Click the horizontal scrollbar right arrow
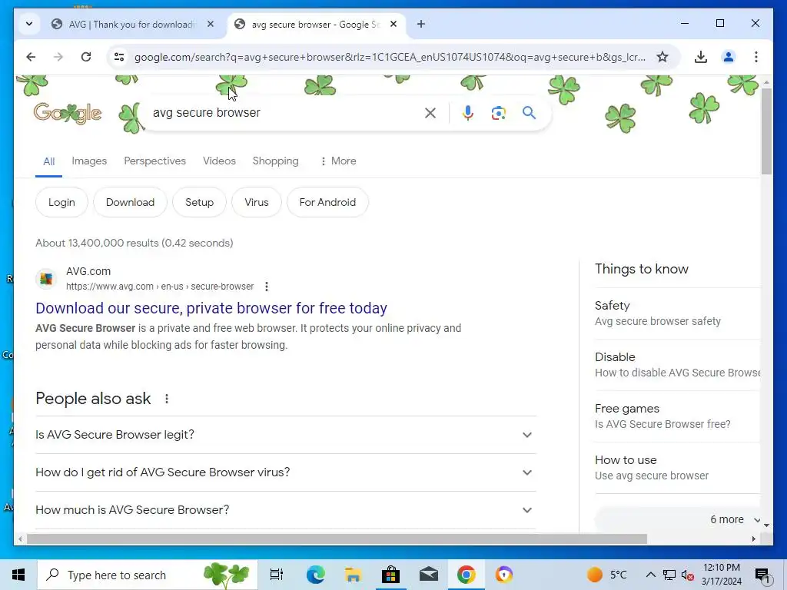The height and width of the screenshot is (590, 787). coord(753,539)
